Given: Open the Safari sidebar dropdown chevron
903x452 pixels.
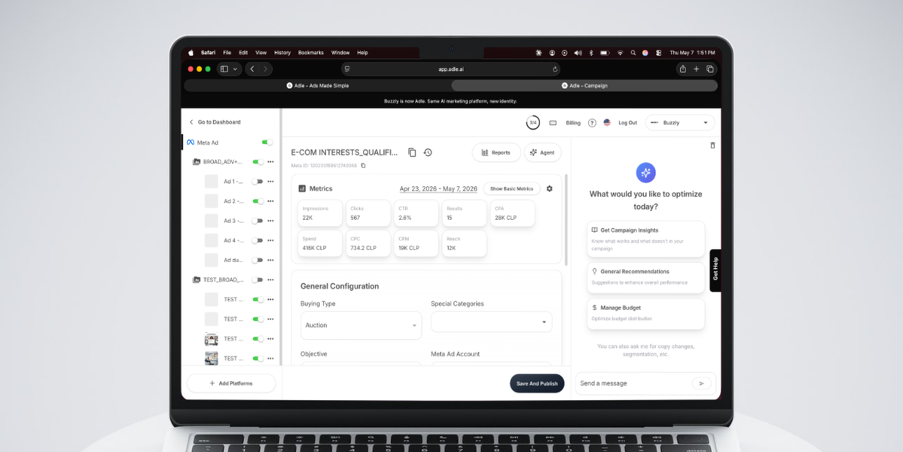Looking at the screenshot, I should point(235,69).
